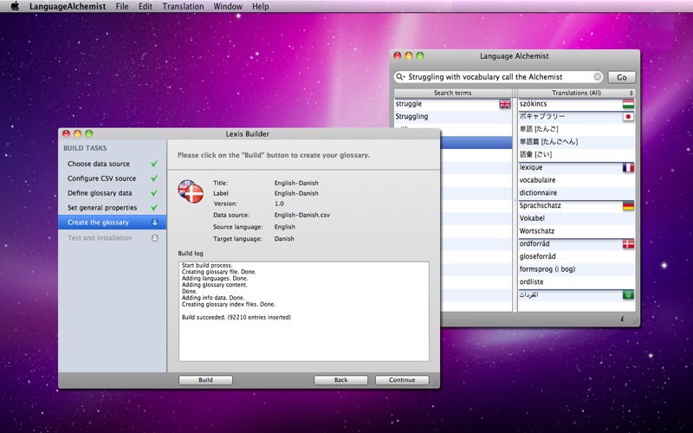Click the Continue button in Lexis Builder

coord(402,380)
